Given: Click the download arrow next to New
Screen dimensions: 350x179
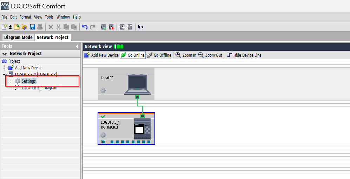Looking at the screenshot, I should tap(10, 27).
